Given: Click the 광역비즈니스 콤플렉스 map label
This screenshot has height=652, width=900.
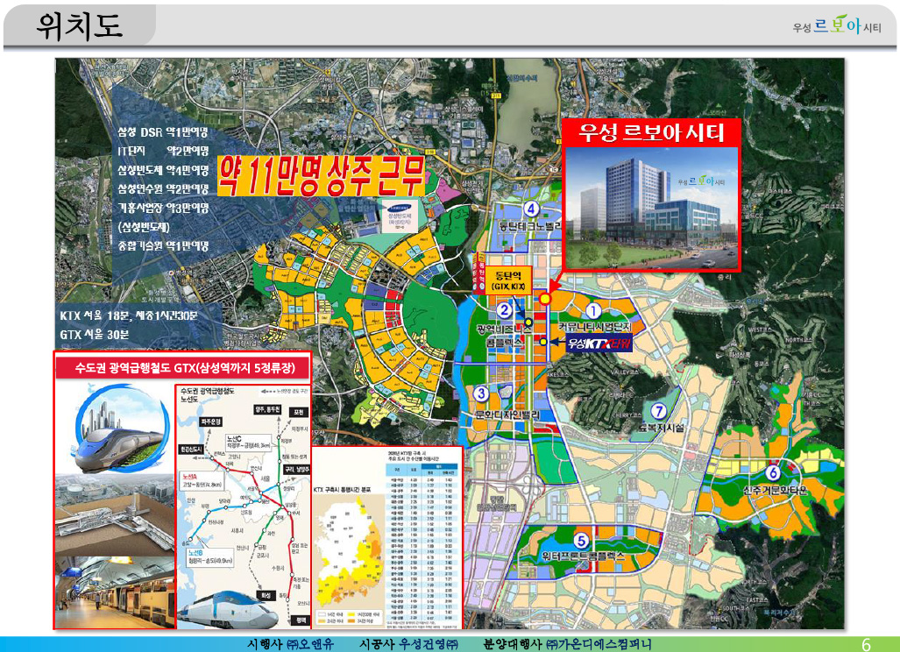Looking at the screenshot, I should (x=503, y=335).
